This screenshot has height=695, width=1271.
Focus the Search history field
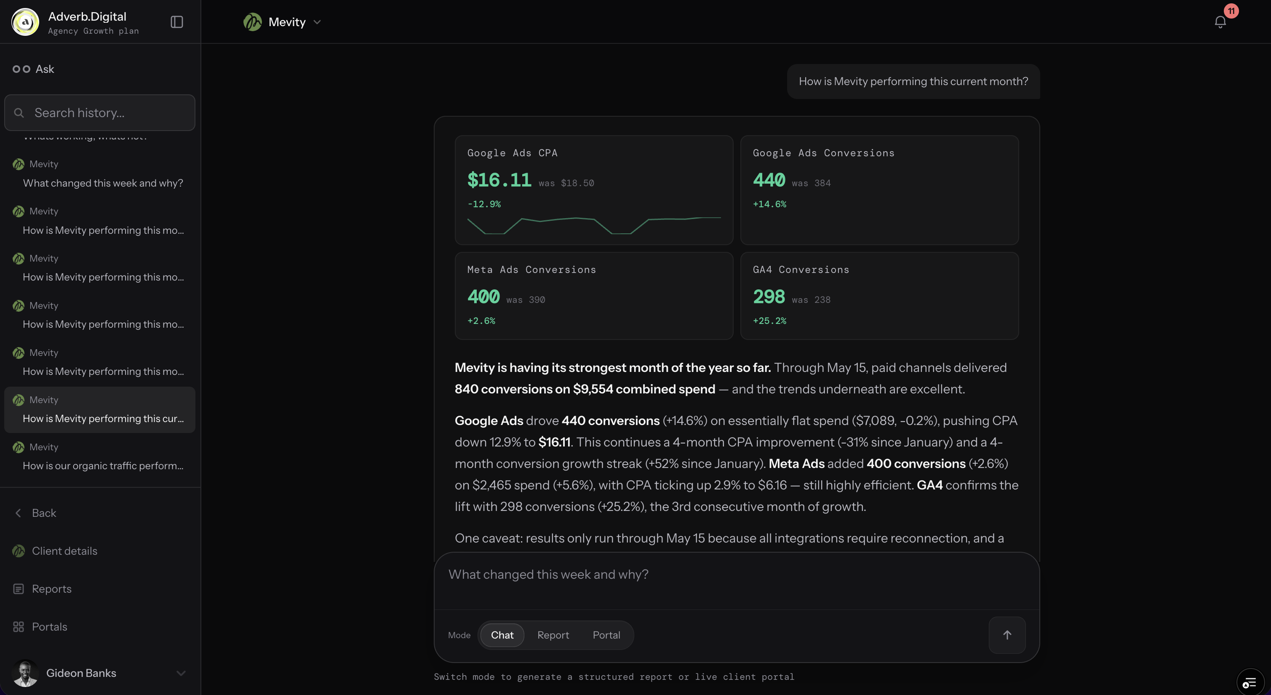(100, 112)
